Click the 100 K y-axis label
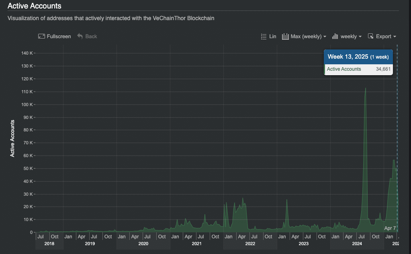 pos(27,104)
